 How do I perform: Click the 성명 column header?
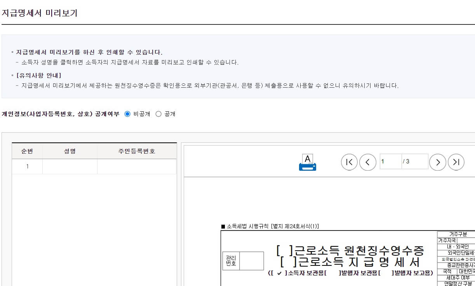tap(69, 151)
